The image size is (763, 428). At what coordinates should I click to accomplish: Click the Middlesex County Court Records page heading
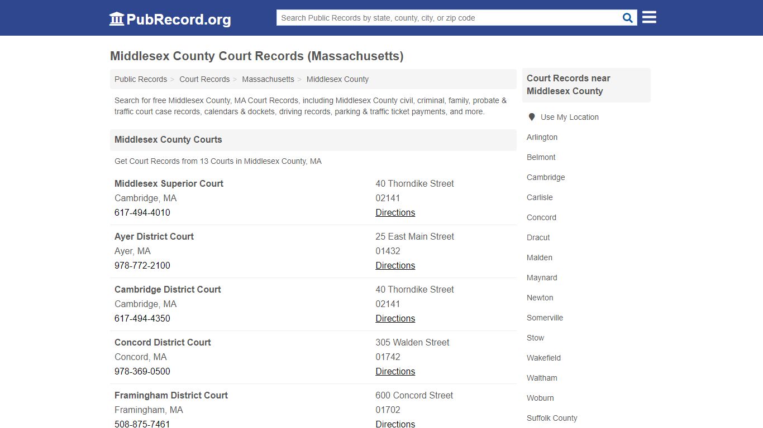[x=257, y=56]
